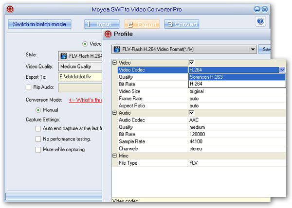Open help via question mark icon
292x208 pixels.
[260, 21]
